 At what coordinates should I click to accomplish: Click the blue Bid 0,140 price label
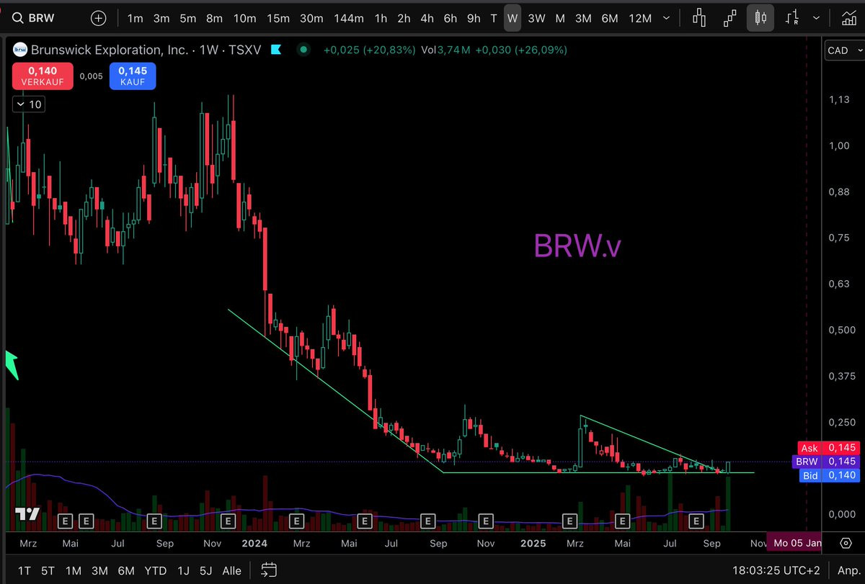829,475
